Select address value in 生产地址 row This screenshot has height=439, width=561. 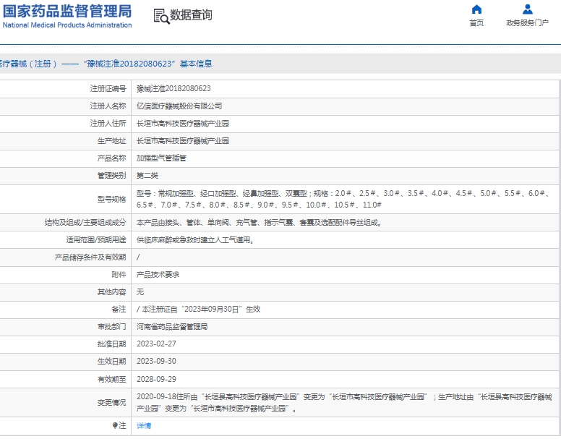(182, 140)
